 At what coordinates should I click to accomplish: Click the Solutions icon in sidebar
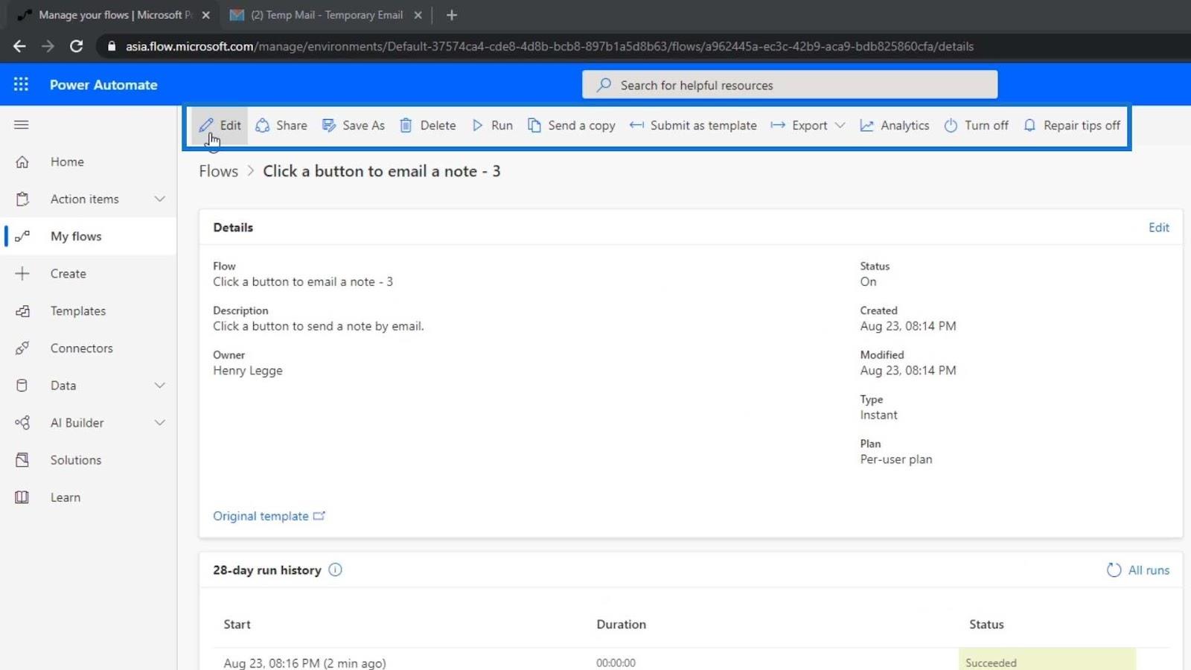pos(22,459)
